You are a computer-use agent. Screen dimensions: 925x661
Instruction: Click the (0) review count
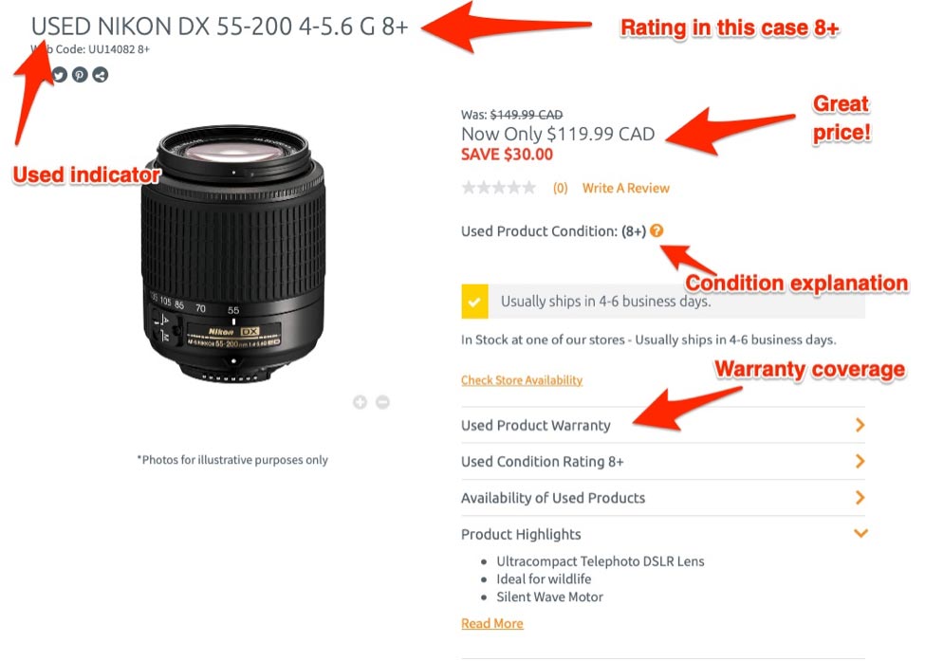click(x=560, y=188)
